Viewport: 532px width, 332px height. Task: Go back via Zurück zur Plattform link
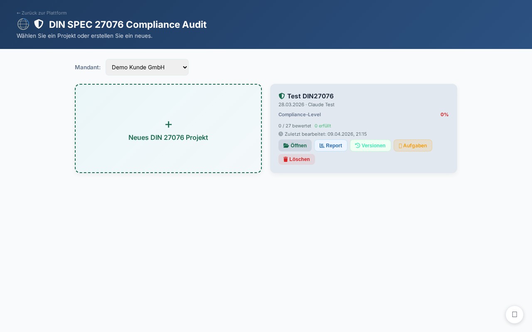tap(42, 13)
